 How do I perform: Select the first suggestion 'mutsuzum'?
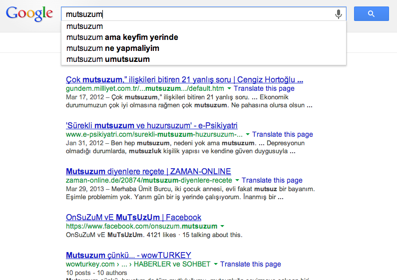pos(204,26)
